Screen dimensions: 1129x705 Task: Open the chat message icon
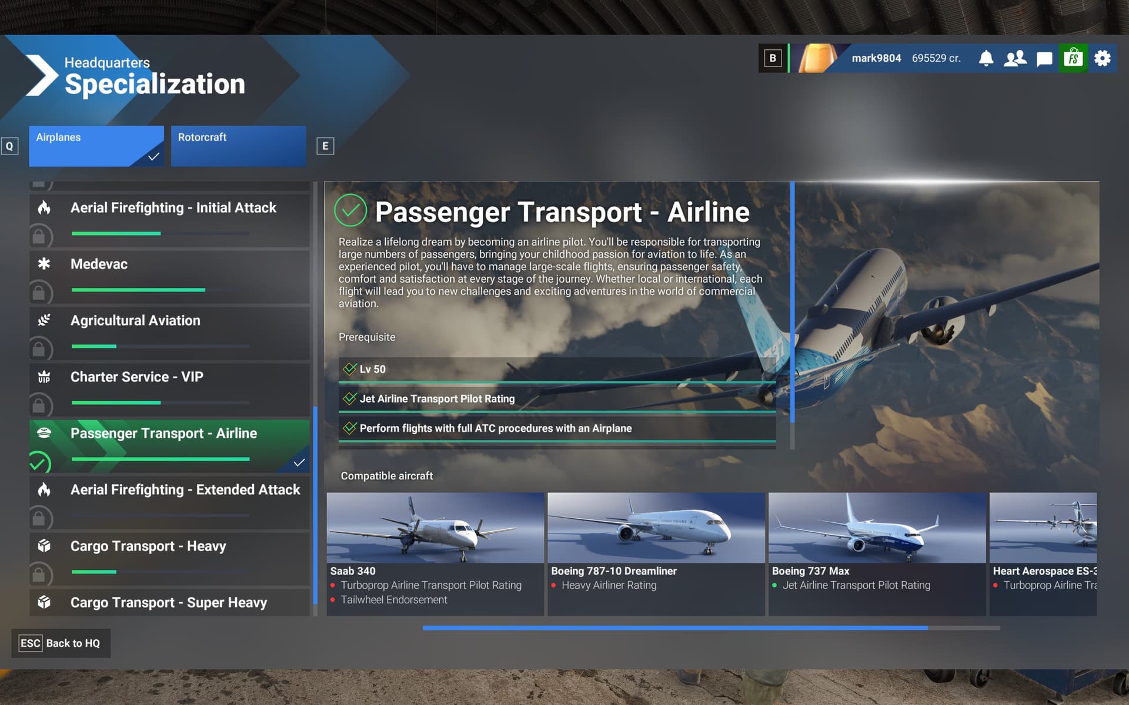tap(1044, 59)
